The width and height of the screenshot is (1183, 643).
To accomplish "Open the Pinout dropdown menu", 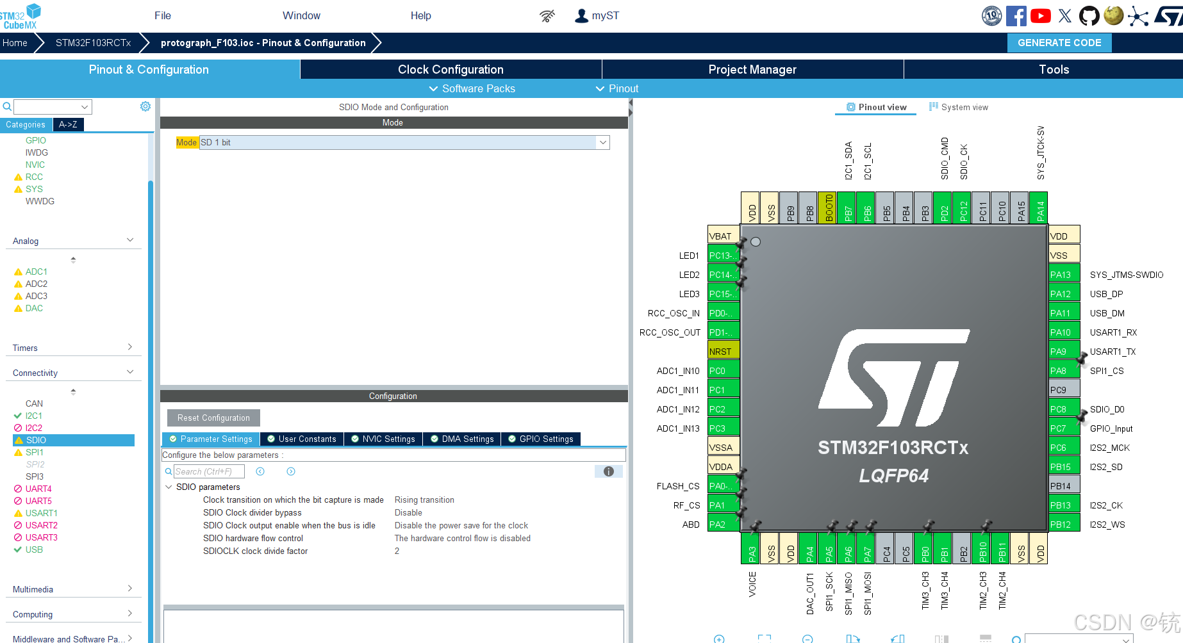I will [x=617, y=88].
